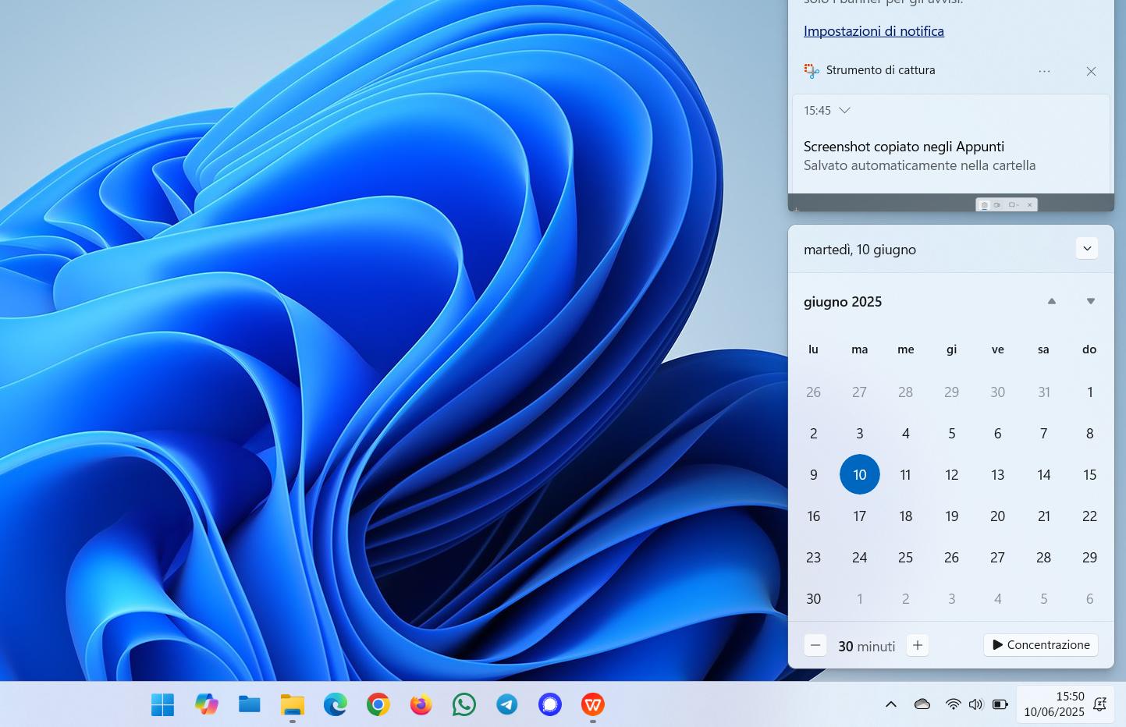Open Microsoft Edge from the taskbar
1126x727 pixels.
[x=336, y=705]
